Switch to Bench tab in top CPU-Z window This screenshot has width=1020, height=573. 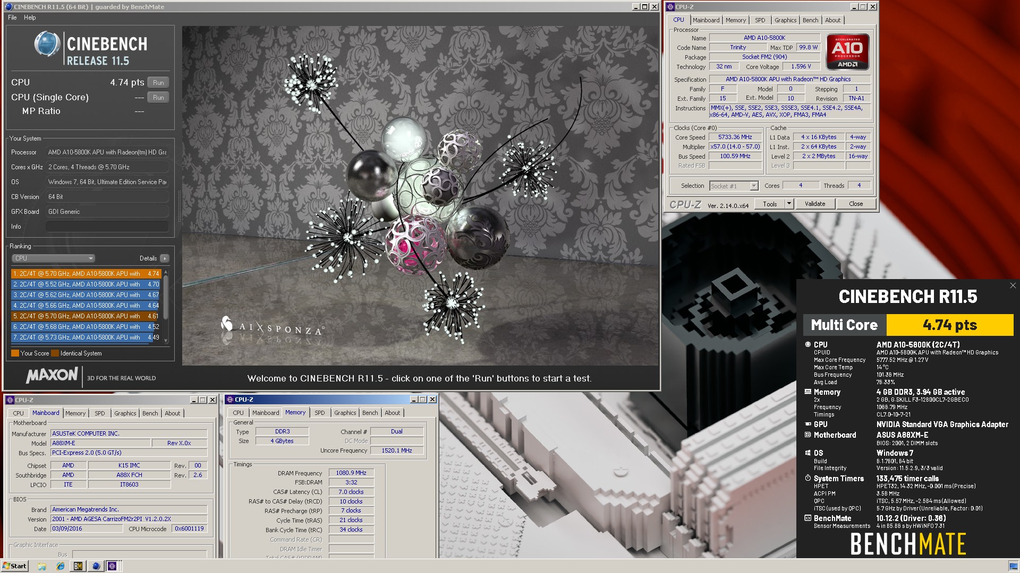(x=810, y=20)
